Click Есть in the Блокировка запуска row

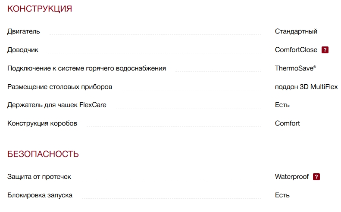(x=282, y=195)
